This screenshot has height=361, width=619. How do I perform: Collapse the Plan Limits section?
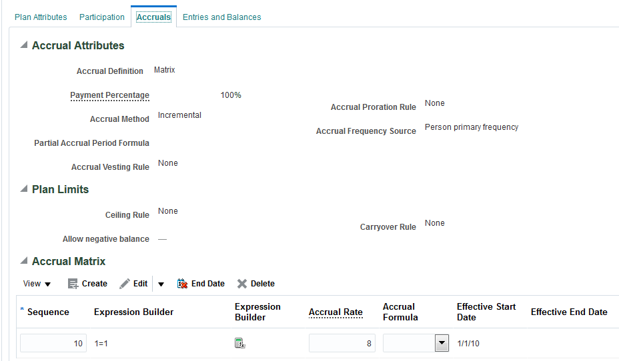coord(24,190)
